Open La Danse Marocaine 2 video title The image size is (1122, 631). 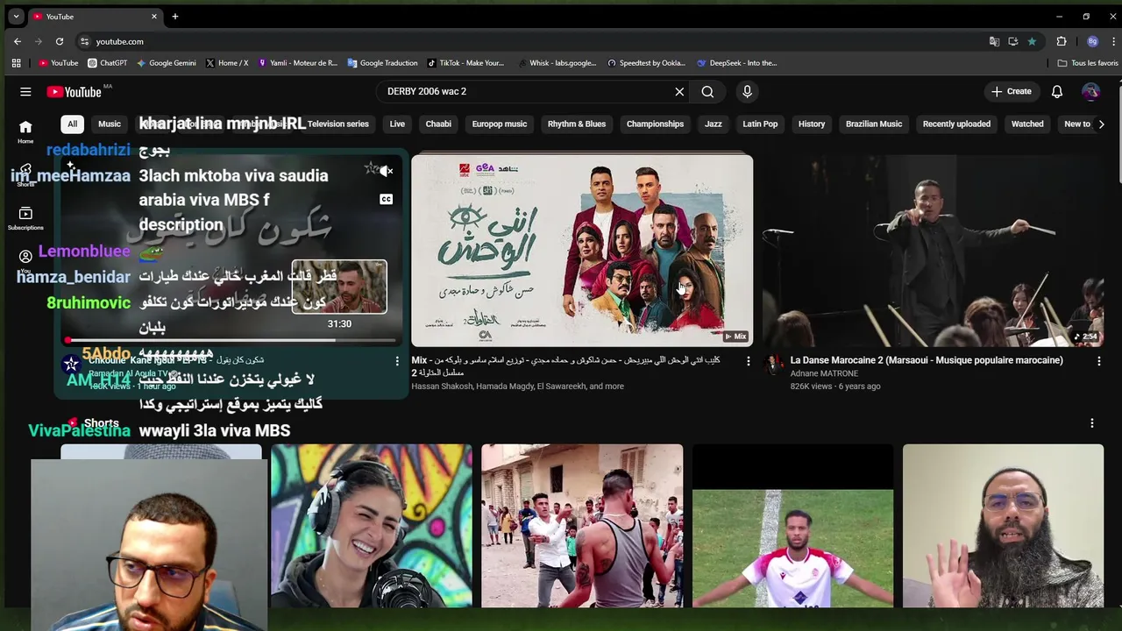click(927, 360)
